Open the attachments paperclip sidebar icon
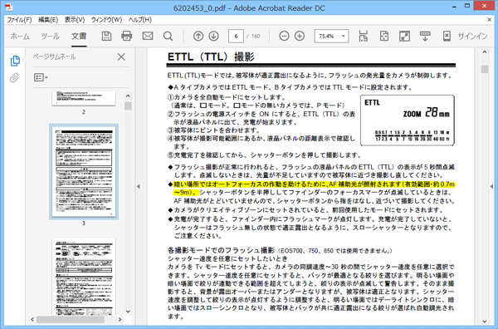The image size is (498, 329). [14, 77]
